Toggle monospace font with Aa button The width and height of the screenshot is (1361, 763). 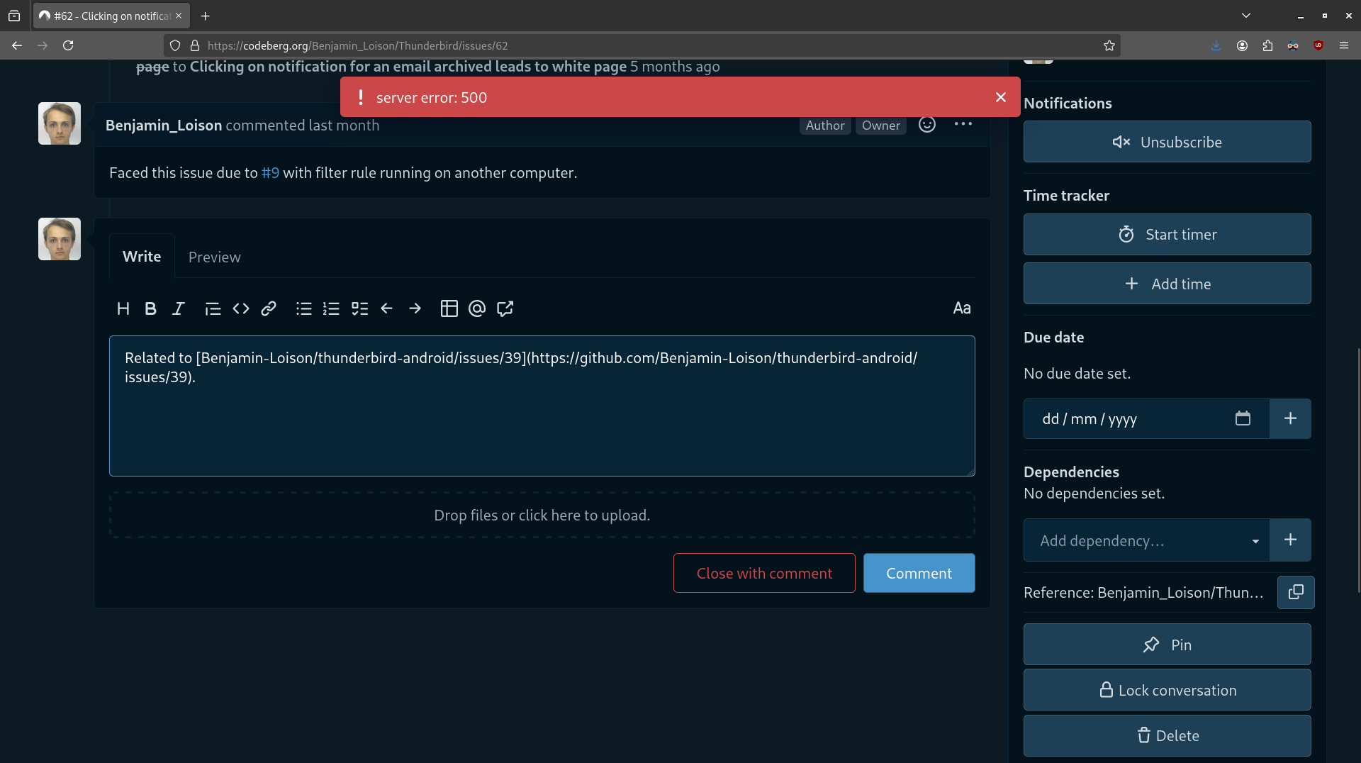pos(961,308)
